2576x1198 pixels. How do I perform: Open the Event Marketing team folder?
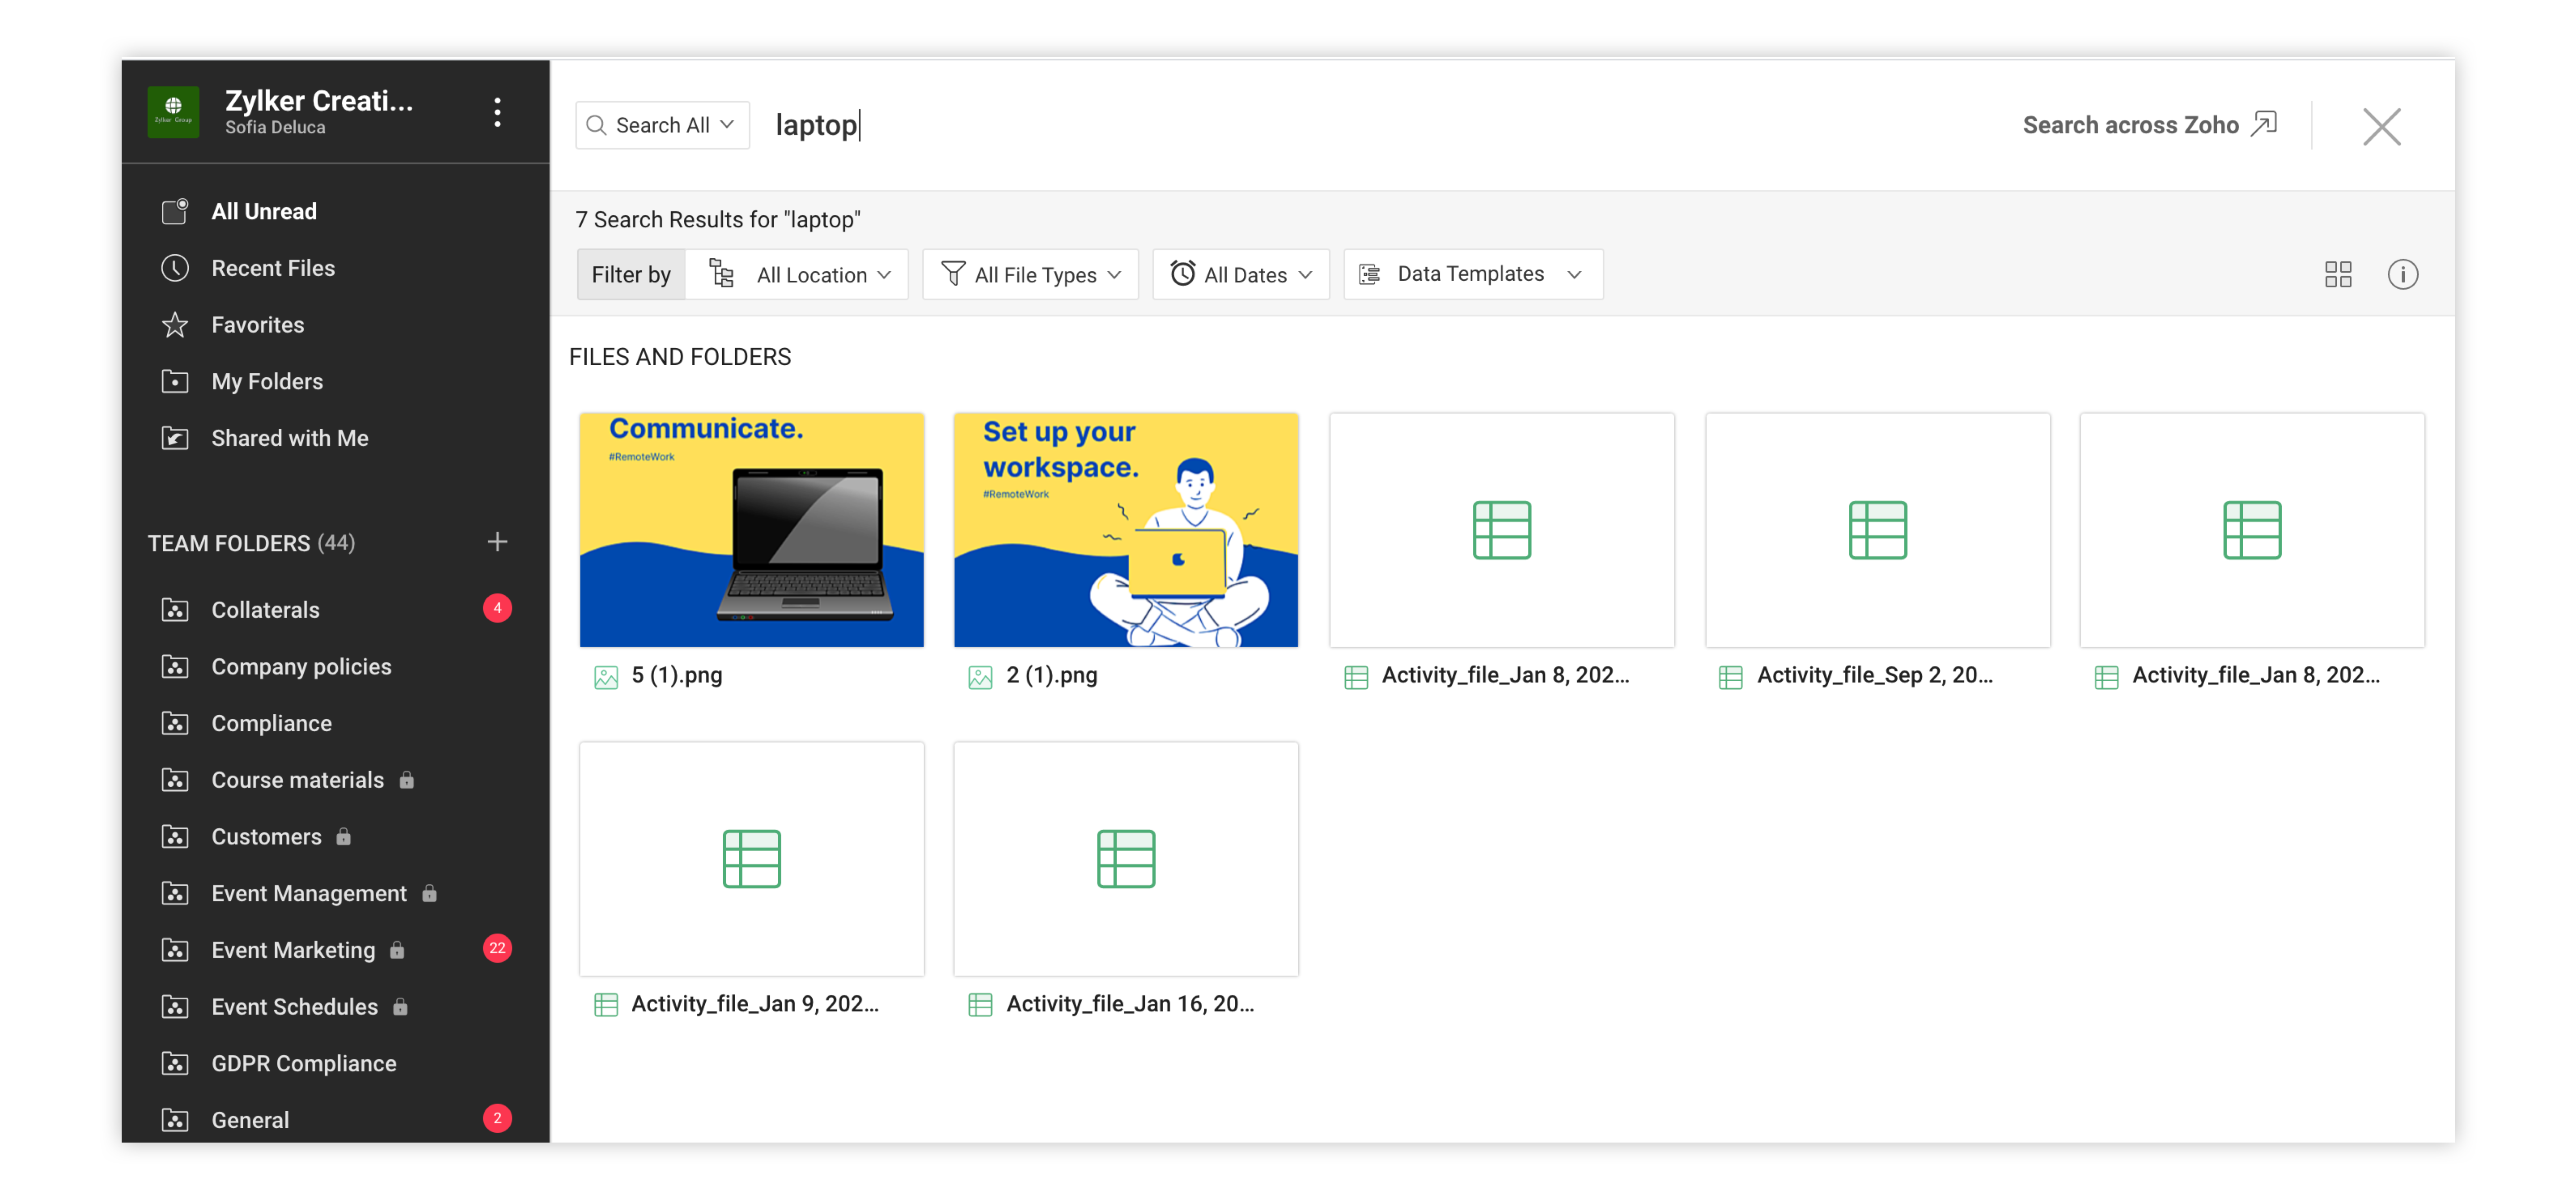[x=293, y=949]
